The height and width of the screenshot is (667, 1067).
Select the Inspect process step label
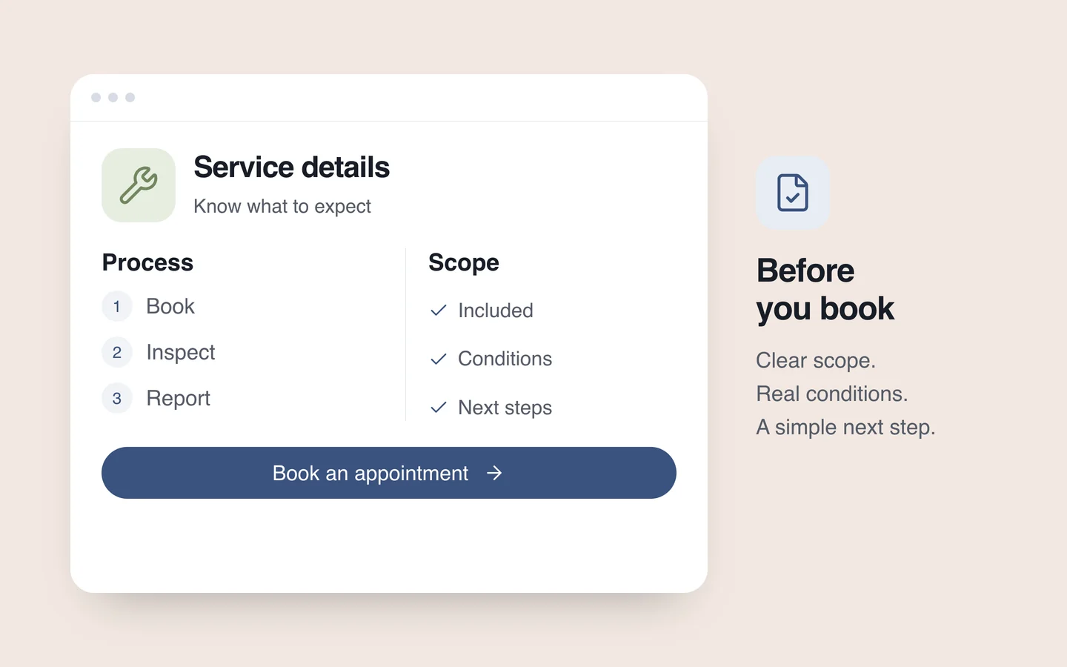point(181,353)
